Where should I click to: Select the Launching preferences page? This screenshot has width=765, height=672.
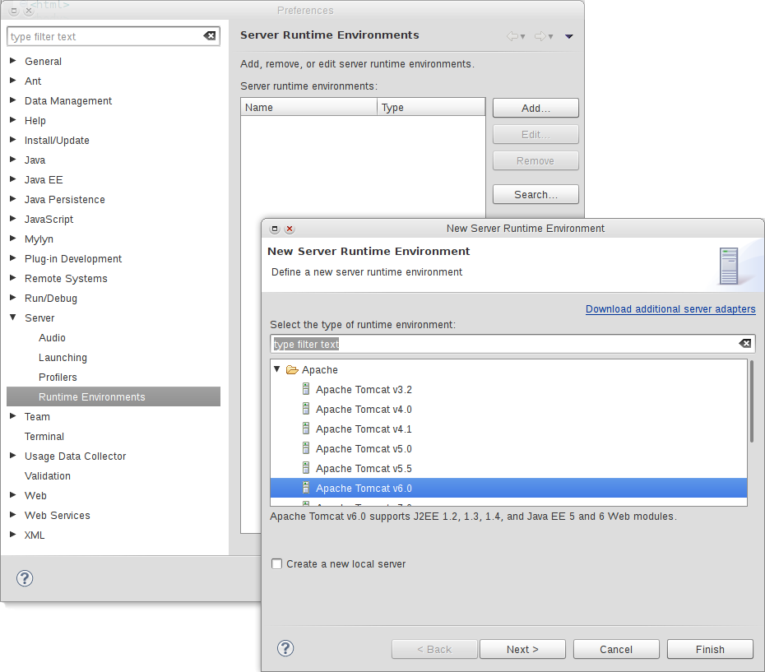63,358
